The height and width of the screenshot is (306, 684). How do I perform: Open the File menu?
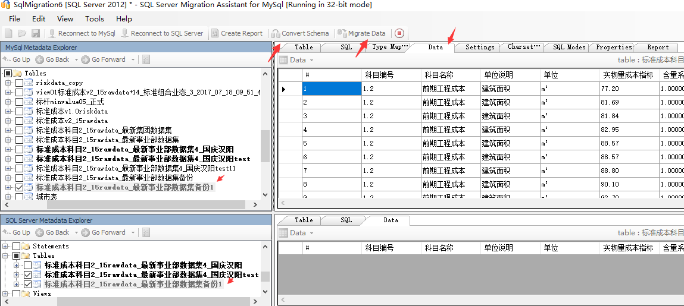(14, 19)
